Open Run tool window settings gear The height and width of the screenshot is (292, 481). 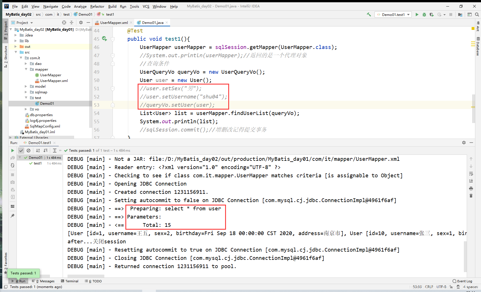(x=464, y=143)
